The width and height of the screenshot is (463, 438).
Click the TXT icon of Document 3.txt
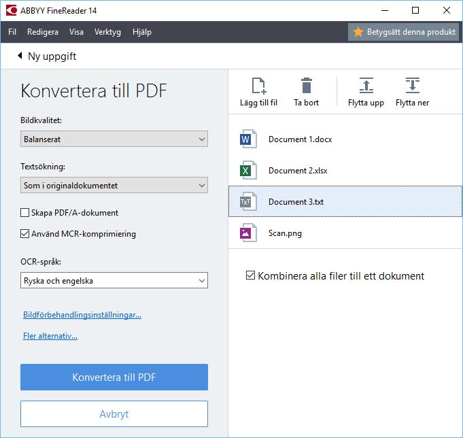tap(247, 201)
